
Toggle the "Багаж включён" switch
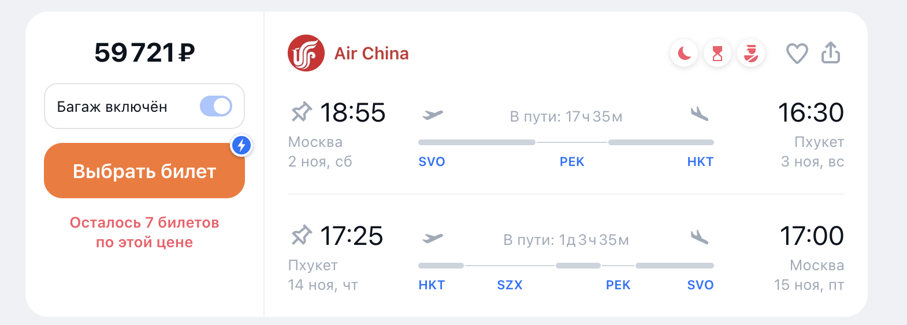click(x=216, y=106)
